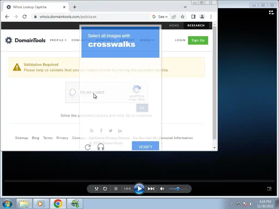Open Chrome profile avatar
The image size is (279, 209).
tap(202, 17)
